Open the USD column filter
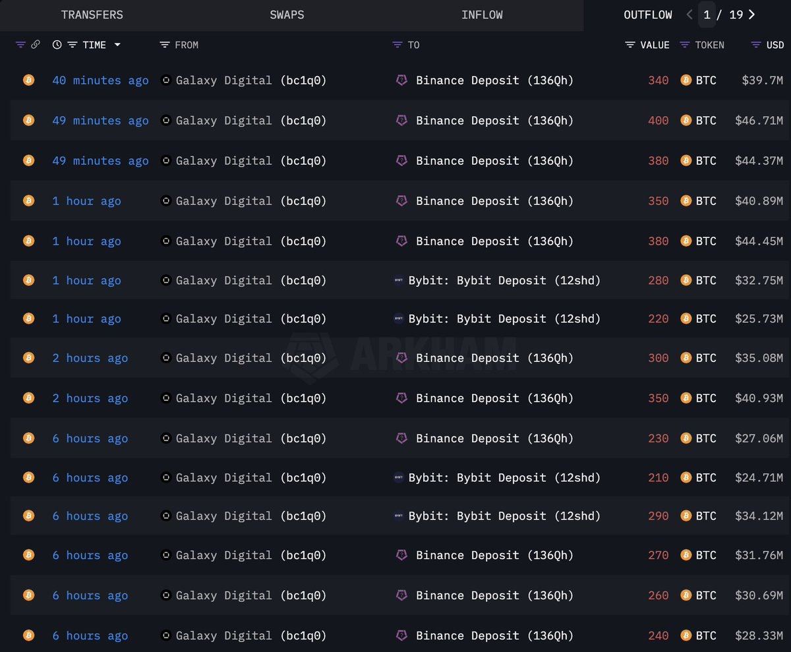791x652 pixels. (x=756, y=45)
